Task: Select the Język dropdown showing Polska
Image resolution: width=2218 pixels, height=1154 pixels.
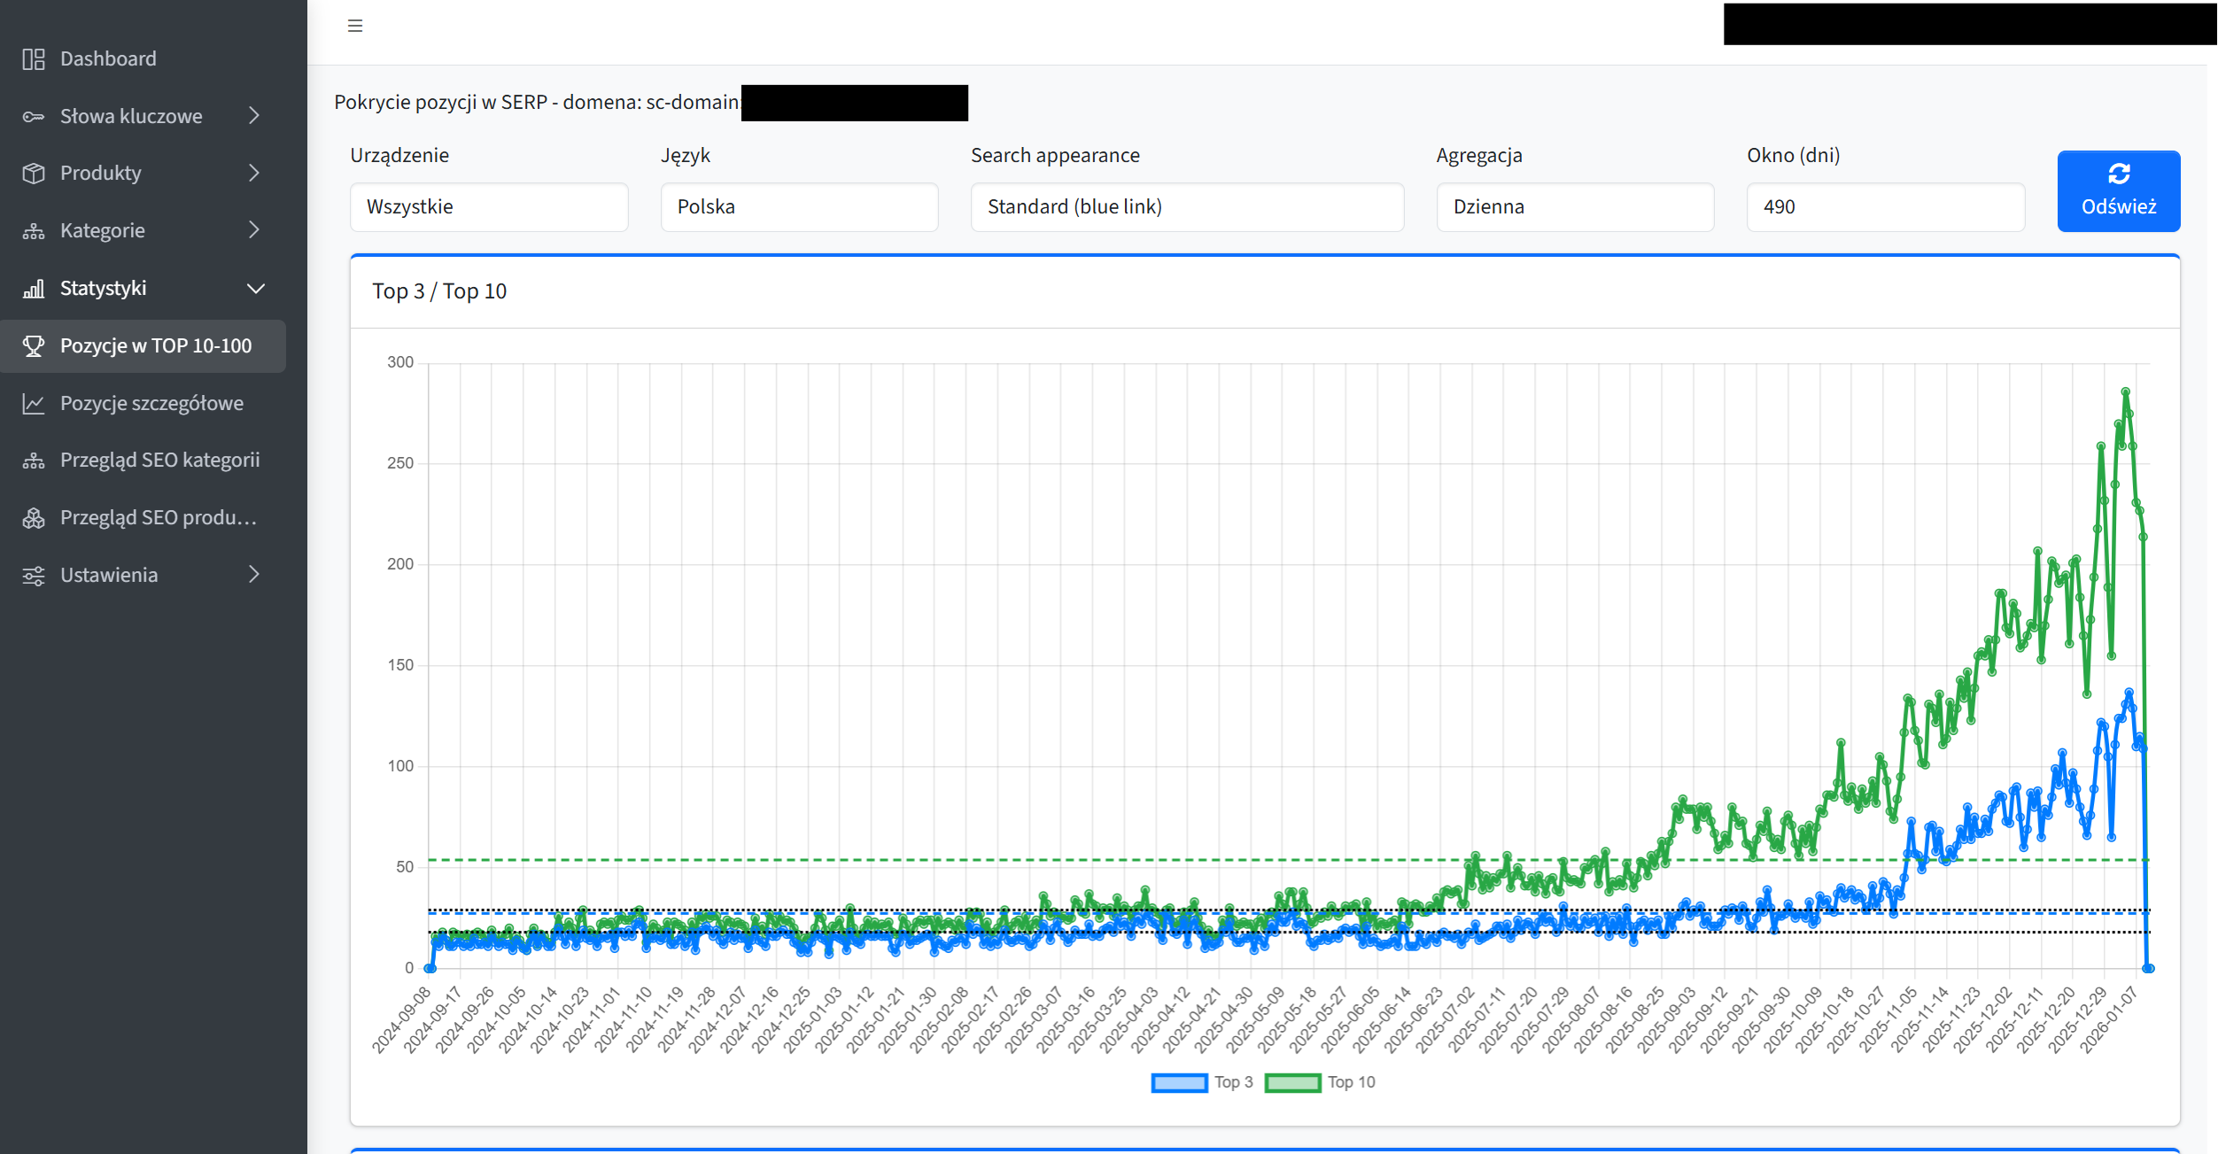Action: [799, 207]
